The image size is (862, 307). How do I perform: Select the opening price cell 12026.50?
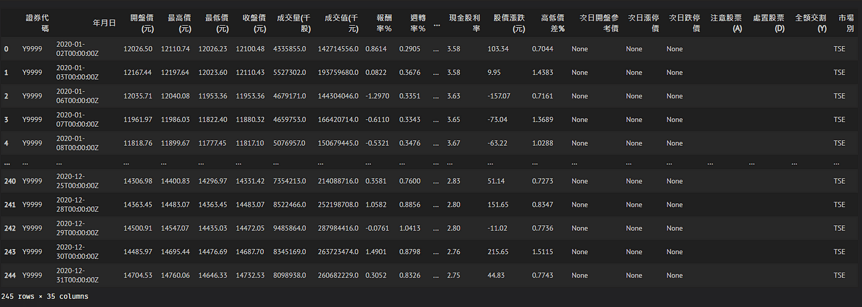coord(138,49)
